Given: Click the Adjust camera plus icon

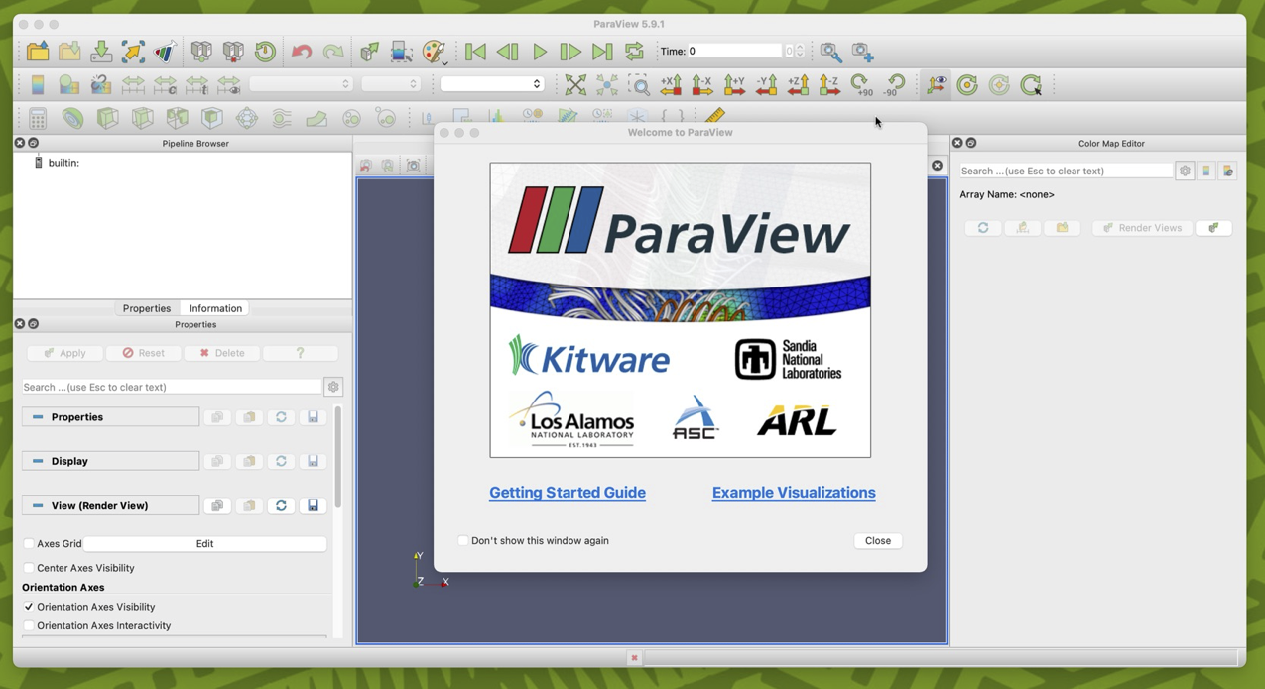Looking at the screenshot, I should pyautogui.click(x=862, y=51).
